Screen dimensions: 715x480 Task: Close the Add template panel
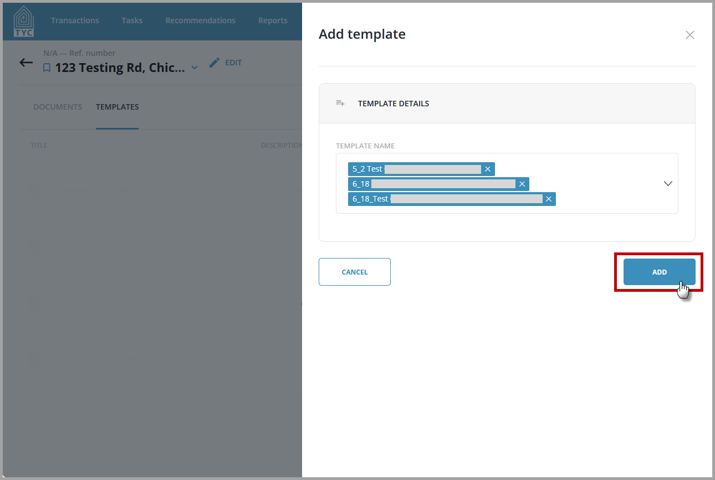(x=690, y=35)
